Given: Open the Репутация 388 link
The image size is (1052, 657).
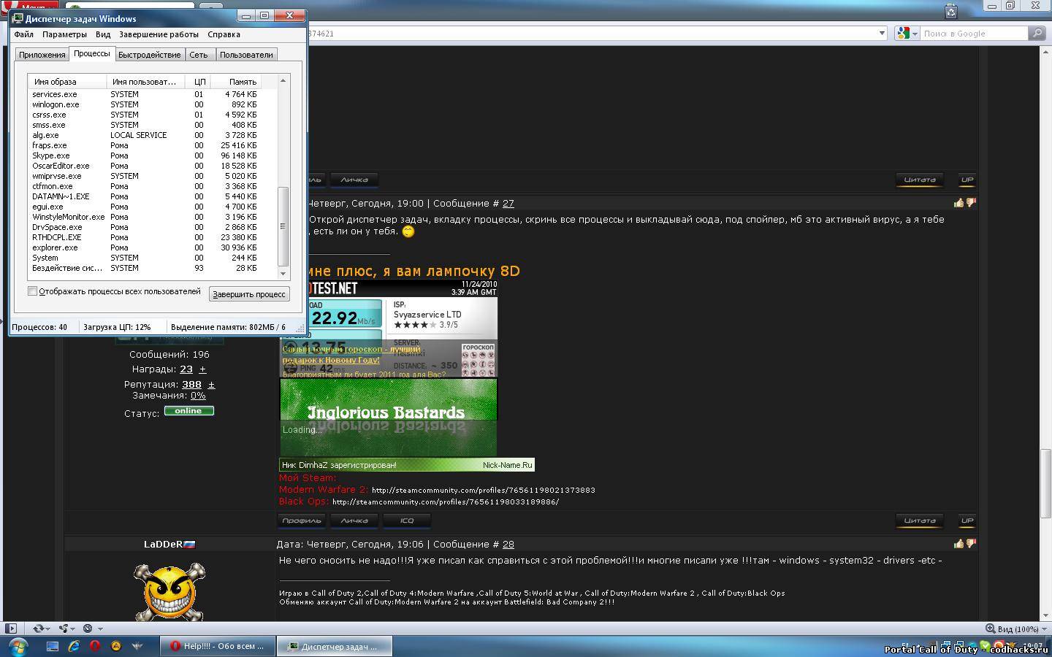Looking at the screenshot, I should (191, 385).
